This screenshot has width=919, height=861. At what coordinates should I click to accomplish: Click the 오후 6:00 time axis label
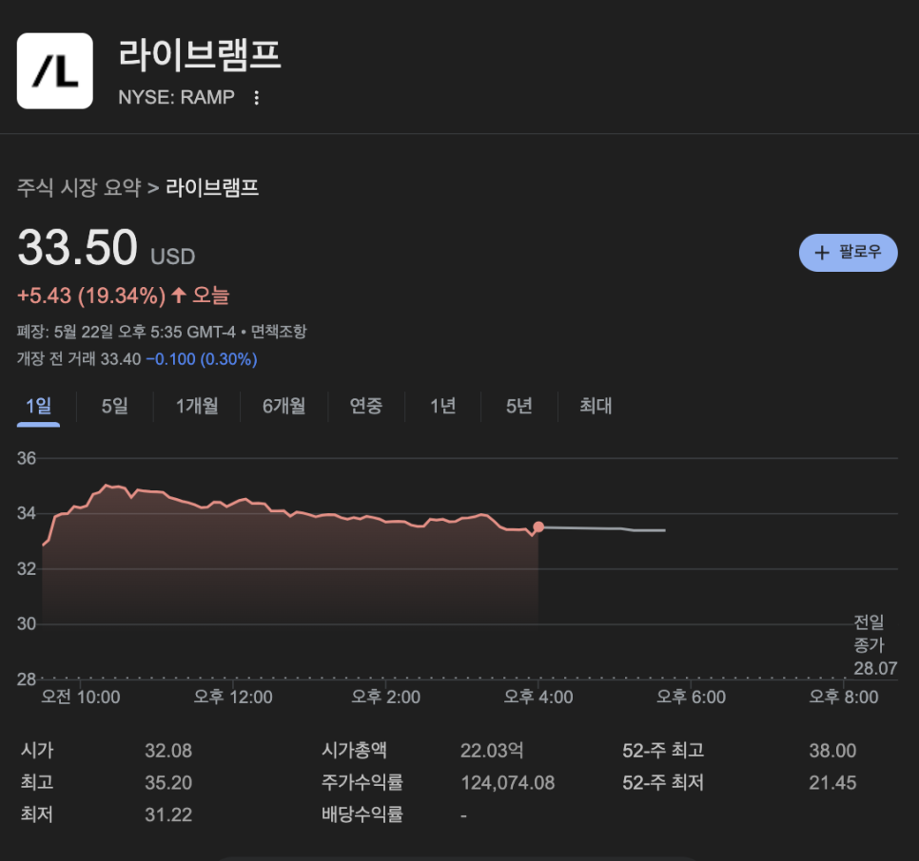click(x=691, y=698)
